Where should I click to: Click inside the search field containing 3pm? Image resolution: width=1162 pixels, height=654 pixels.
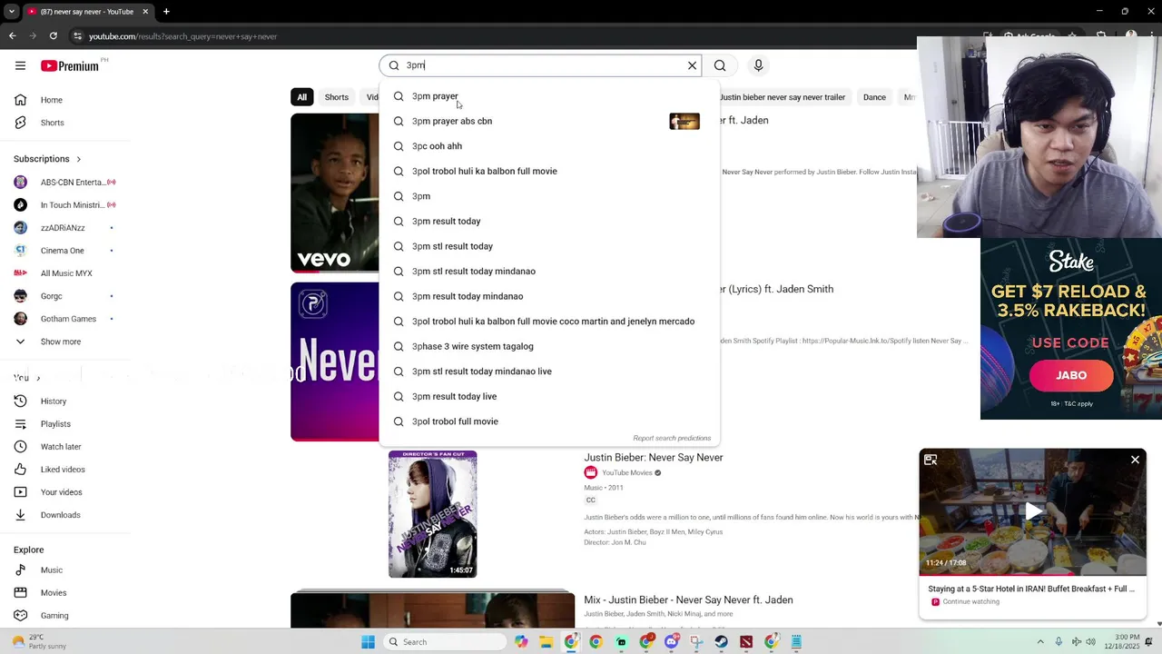pos(542,65)
